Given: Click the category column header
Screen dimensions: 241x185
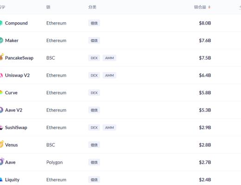Looking at the screenshot, I should 92,7.
